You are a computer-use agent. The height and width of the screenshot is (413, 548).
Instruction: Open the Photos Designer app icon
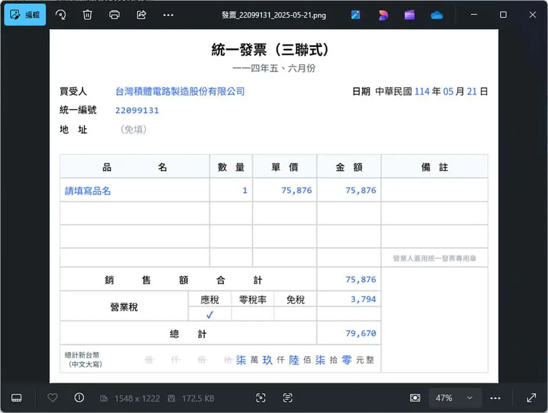[x=356, y=14]
